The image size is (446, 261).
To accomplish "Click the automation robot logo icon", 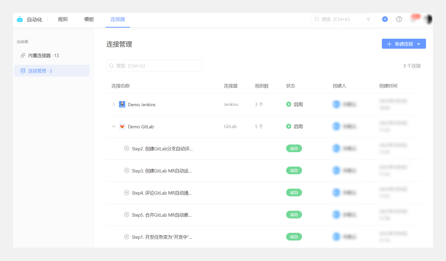I will 20,19.
